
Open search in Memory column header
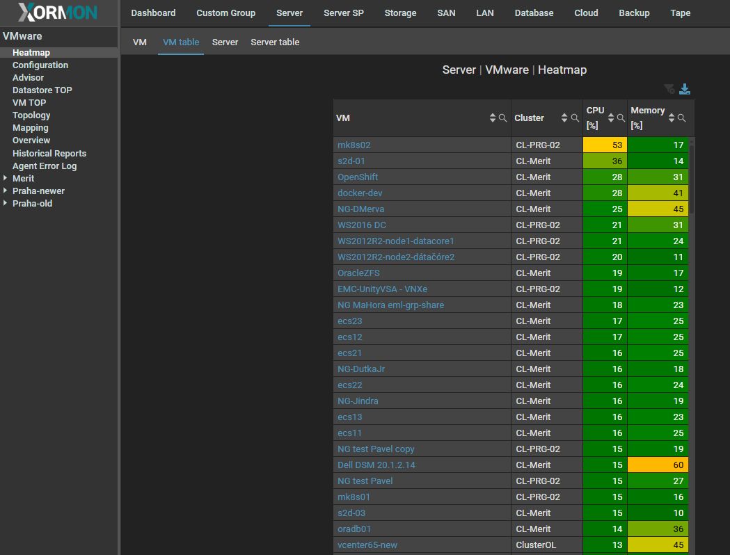pos(682,118)
